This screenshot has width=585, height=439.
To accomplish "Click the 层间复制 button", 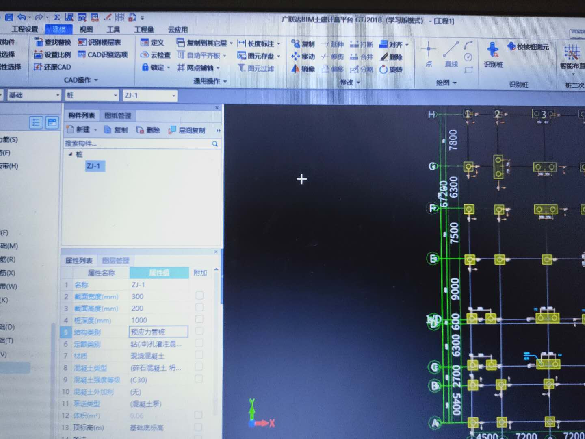I will pyautogui.click(x=187, y=130).
